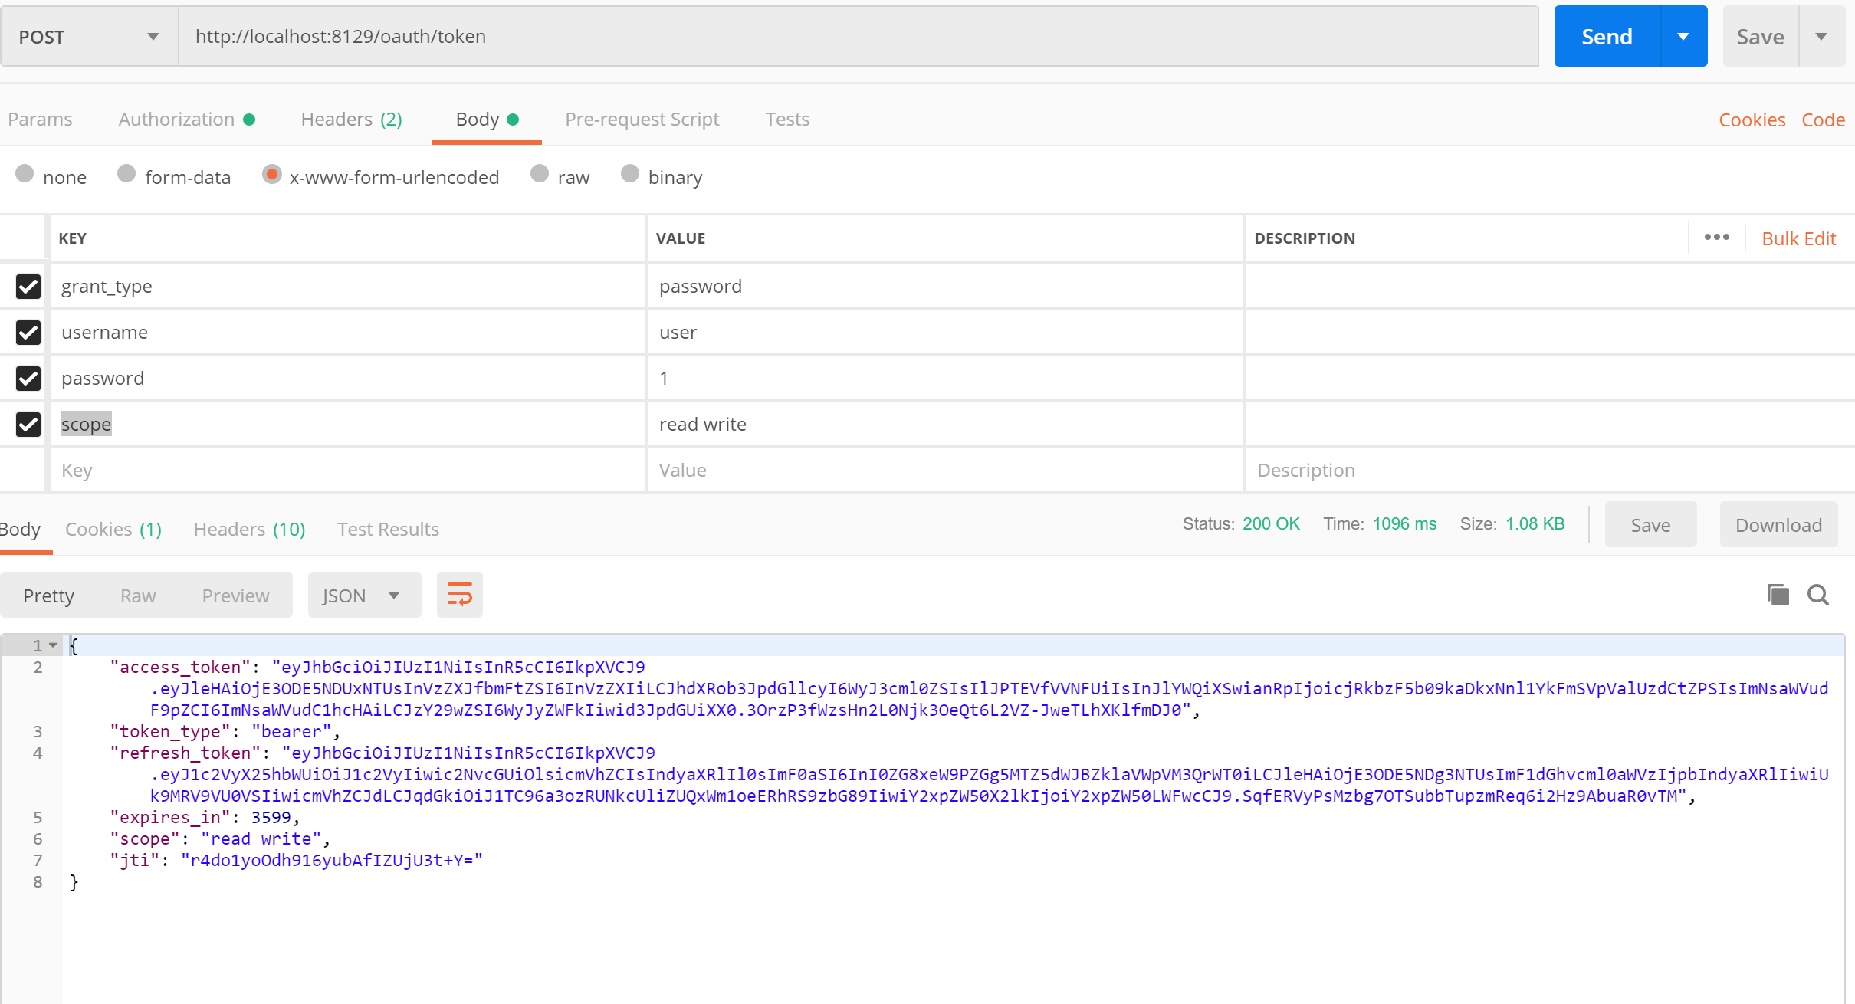Switch to request Headers (2) tab
The width and height of the screenshot is (1855, 1004).
[x=351, y=120]
